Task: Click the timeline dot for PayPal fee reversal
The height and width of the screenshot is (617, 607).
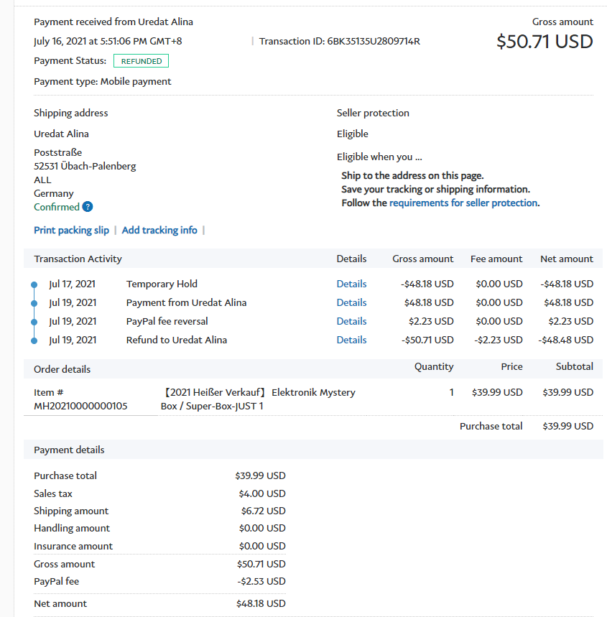Action: (34, 322)
